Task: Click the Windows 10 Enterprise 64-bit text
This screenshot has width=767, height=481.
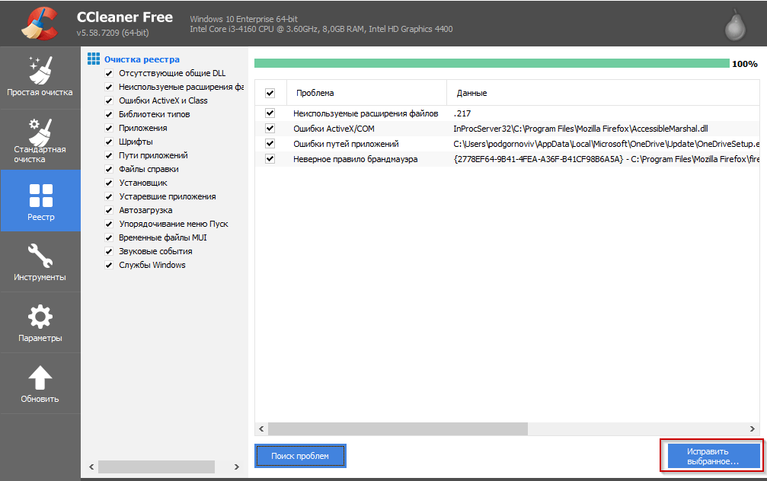Action: (x=244, y=19)
